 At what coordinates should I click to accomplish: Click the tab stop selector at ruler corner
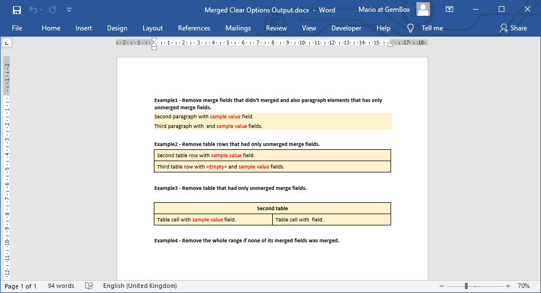tap(7, 43)
